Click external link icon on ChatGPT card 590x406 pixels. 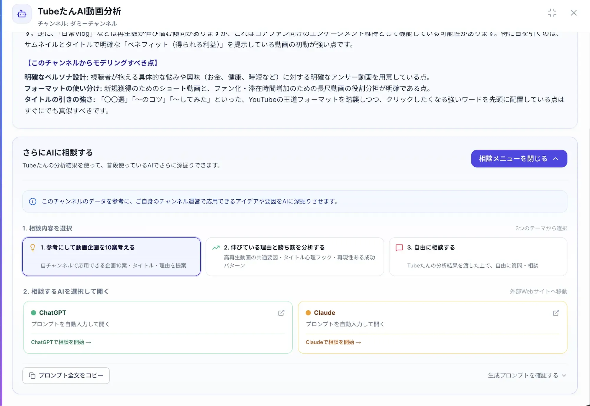(x=281, y=313)
